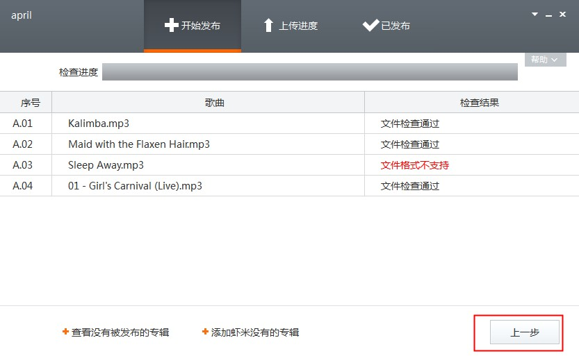Click the plus icon next to 开始发布

(171, 26)
